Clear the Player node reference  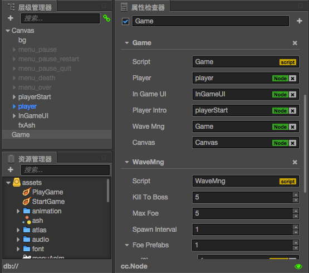(293, 79)
